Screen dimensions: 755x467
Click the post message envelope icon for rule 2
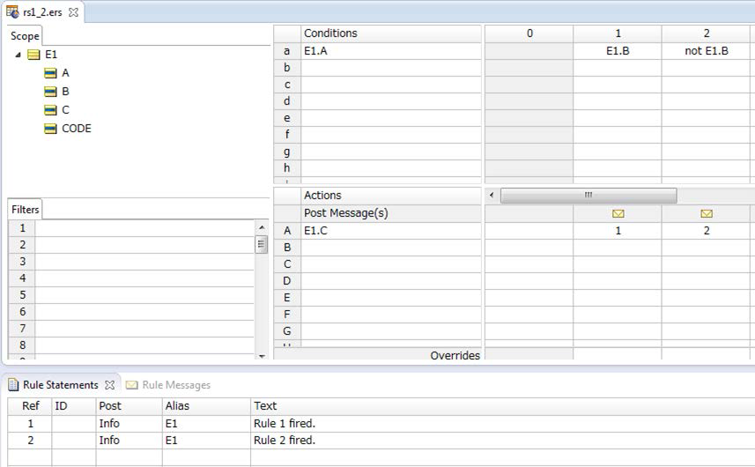(707, 214)
